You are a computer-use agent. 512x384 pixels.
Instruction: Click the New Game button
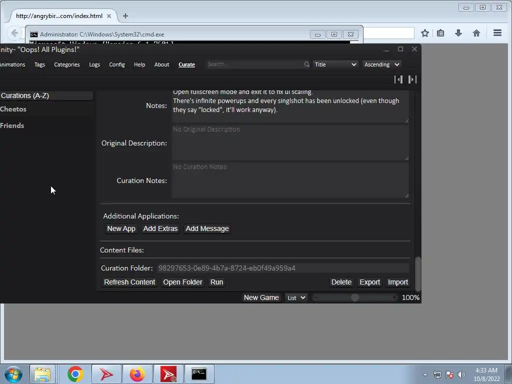click(261, 298)
